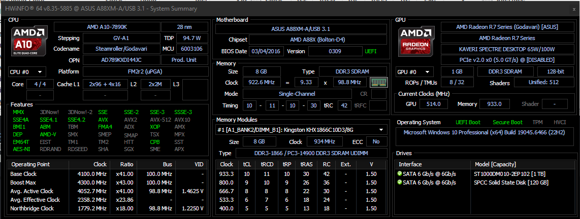Viewport: 580px width, 219px height.
Task: Click the tRC timing value 42
Action: (344, 105)
